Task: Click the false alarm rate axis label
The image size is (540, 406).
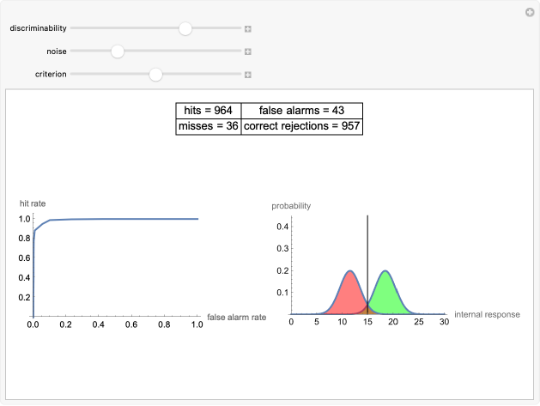Action: [x=237, y=317]
